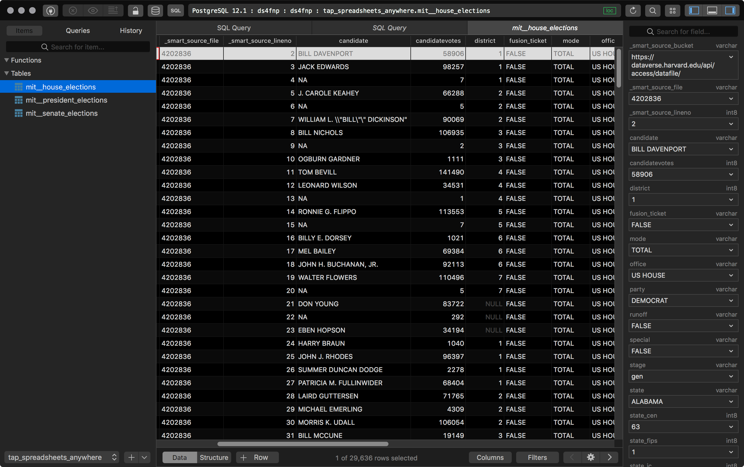The height and width of the screenshot is (467, 744).
Task: Select mit__senate_elections table
Action: [x=61, y=113]
